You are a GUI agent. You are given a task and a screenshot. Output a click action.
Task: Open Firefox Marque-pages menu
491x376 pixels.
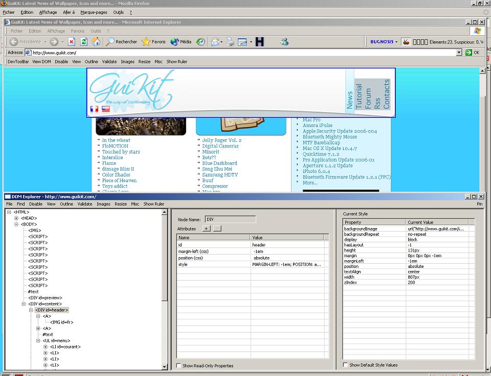pos(94,12)
